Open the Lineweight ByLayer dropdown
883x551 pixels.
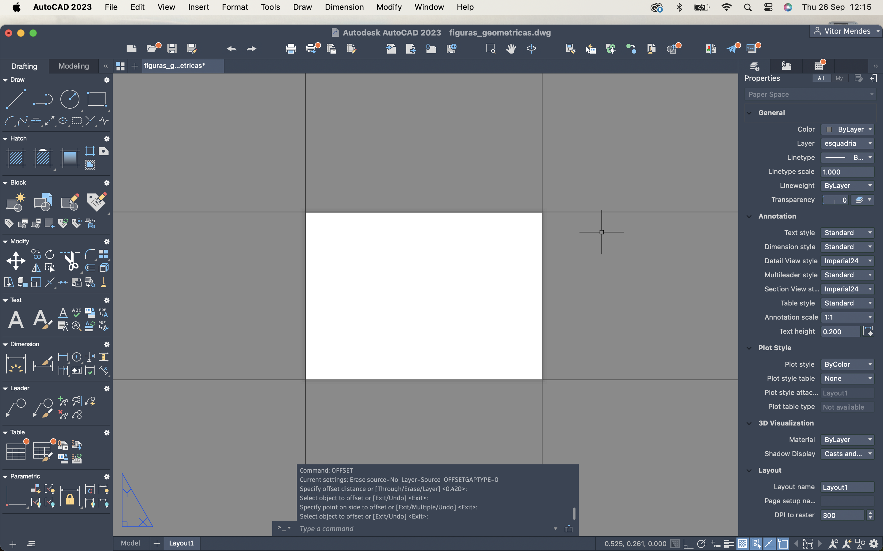[847, 186]
